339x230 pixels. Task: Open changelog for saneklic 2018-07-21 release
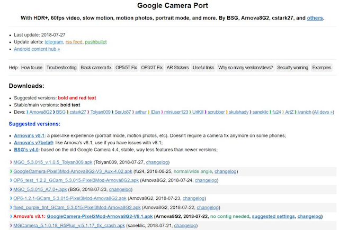click(185, 225)
